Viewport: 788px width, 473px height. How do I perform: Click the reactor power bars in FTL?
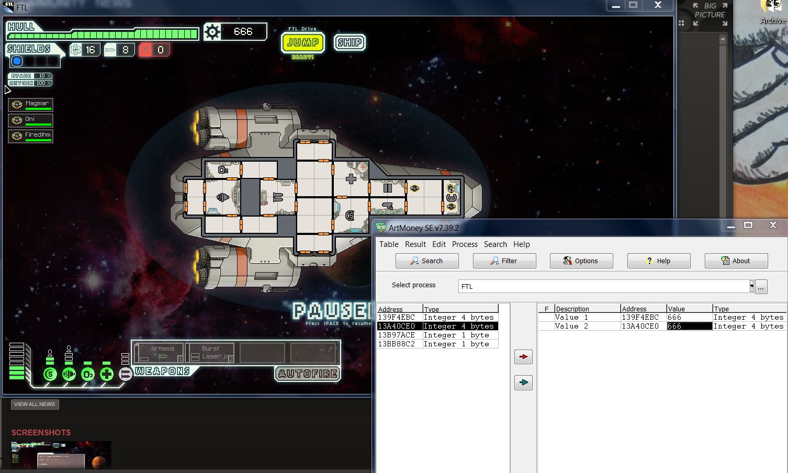(17, 361)
